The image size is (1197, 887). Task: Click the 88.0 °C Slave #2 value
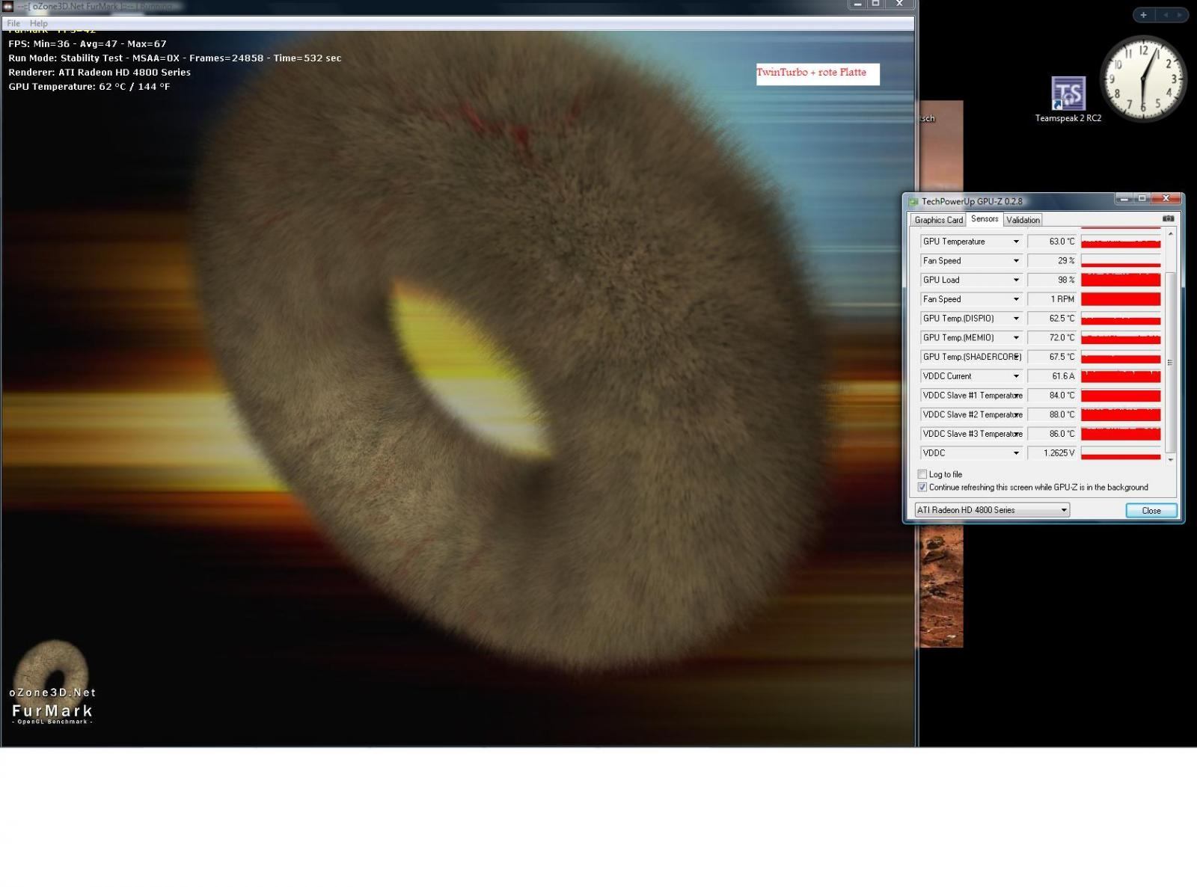click(x=1052, y=415)
